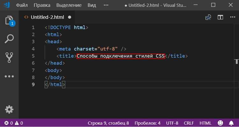Open the Source Control view

9,57
